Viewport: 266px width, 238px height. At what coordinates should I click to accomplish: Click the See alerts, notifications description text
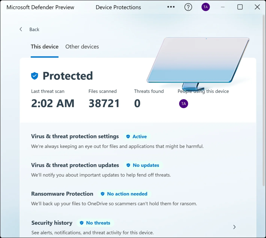click(x=93, y=232)
